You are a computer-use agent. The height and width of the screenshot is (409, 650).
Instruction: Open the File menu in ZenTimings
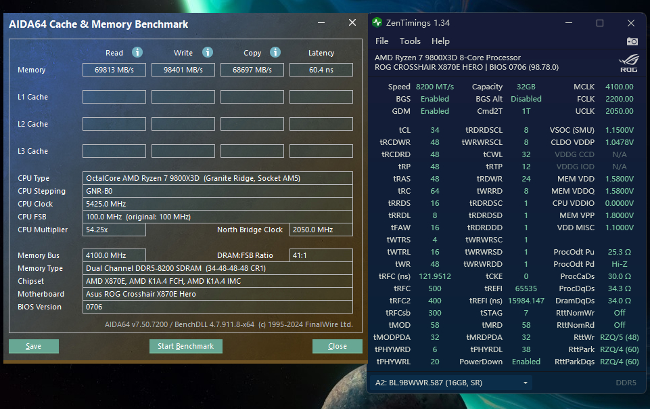tap(381, 41)
